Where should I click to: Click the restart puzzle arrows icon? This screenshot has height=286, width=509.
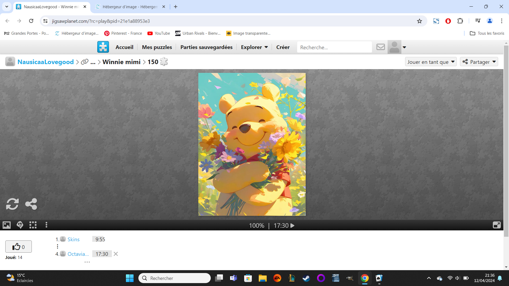(x=12, y=204)
